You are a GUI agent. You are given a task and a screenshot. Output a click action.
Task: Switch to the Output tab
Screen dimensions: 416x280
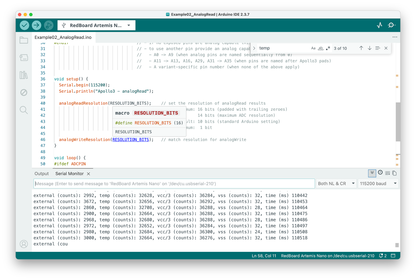pyautogui.click(x=42, y=174)
